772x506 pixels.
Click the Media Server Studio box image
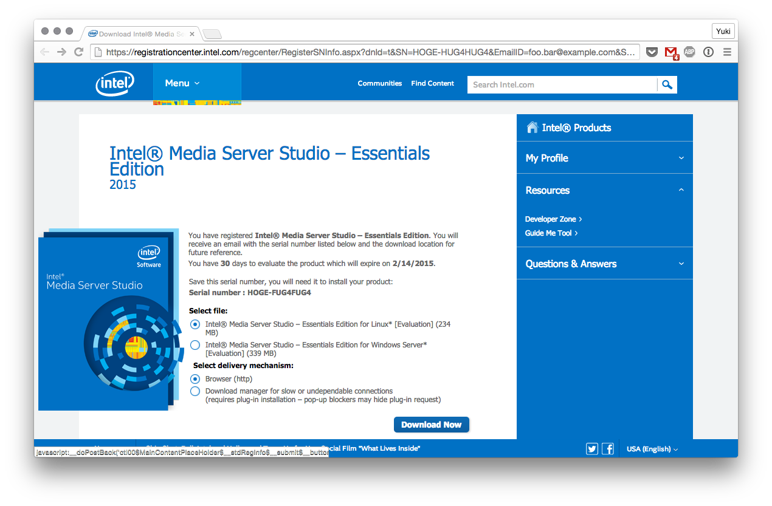(109, 320)
